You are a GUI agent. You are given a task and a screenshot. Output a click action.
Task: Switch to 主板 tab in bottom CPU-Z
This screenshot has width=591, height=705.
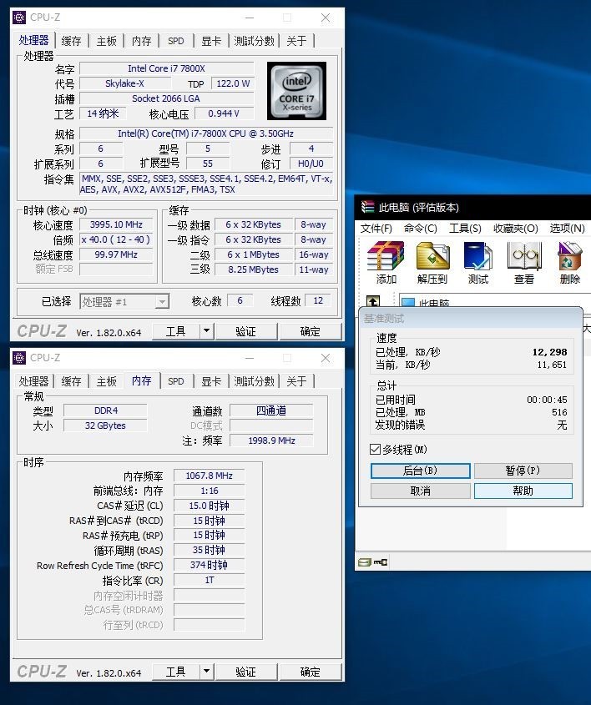pyautogui.click(x=106, y=381)
